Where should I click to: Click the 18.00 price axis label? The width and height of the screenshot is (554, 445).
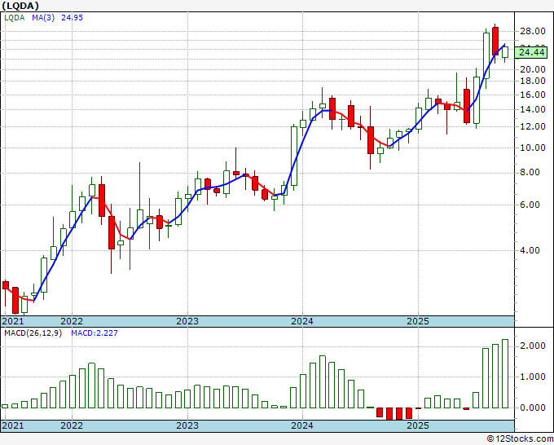click(533, 81)
